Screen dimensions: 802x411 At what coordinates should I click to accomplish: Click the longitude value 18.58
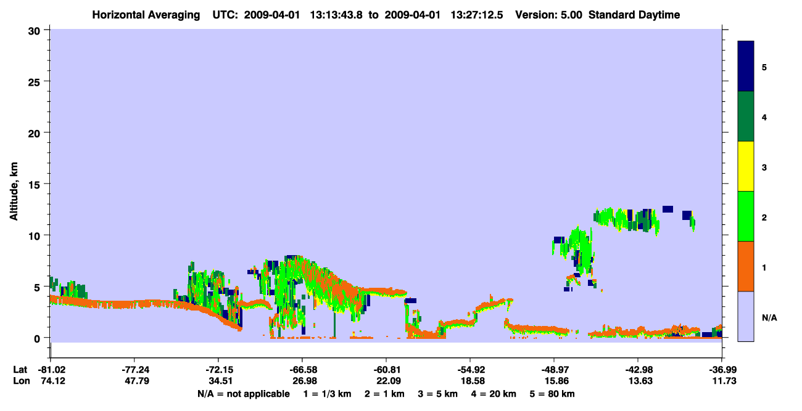[471, 381]
